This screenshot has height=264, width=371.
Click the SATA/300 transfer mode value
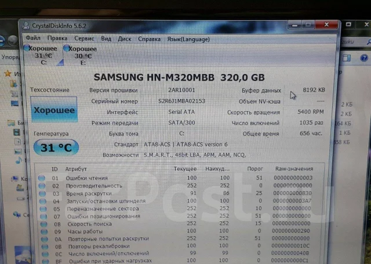tap(181, 123)
